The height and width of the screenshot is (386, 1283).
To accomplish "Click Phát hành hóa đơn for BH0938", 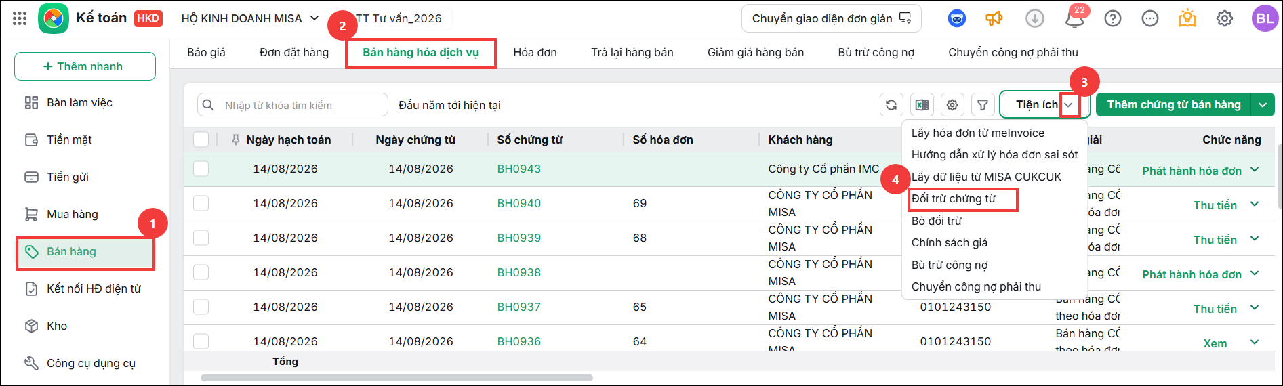I will click(1192, 274).
